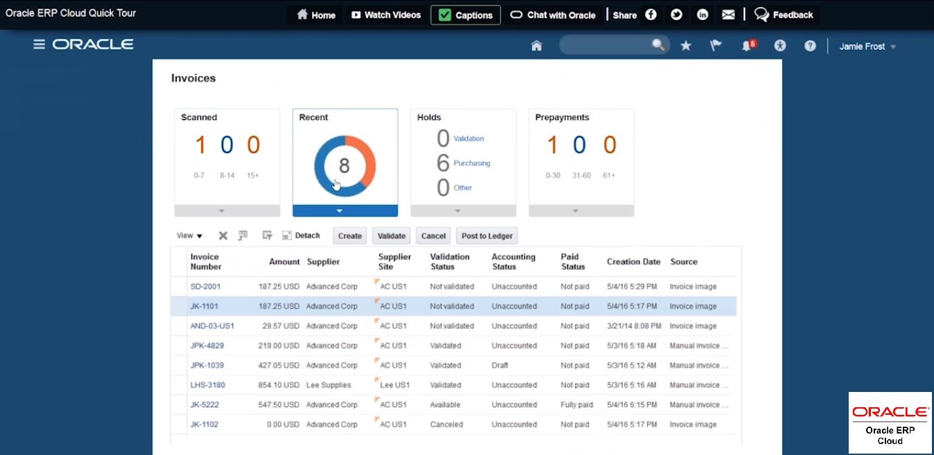Click the Post to Ledger button
Image resolution: width=934 pixels, height=455 pixels.
[x=486, y=235]
